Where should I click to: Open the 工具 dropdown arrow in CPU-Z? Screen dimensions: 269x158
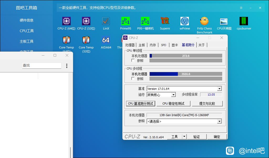[184, 137]
